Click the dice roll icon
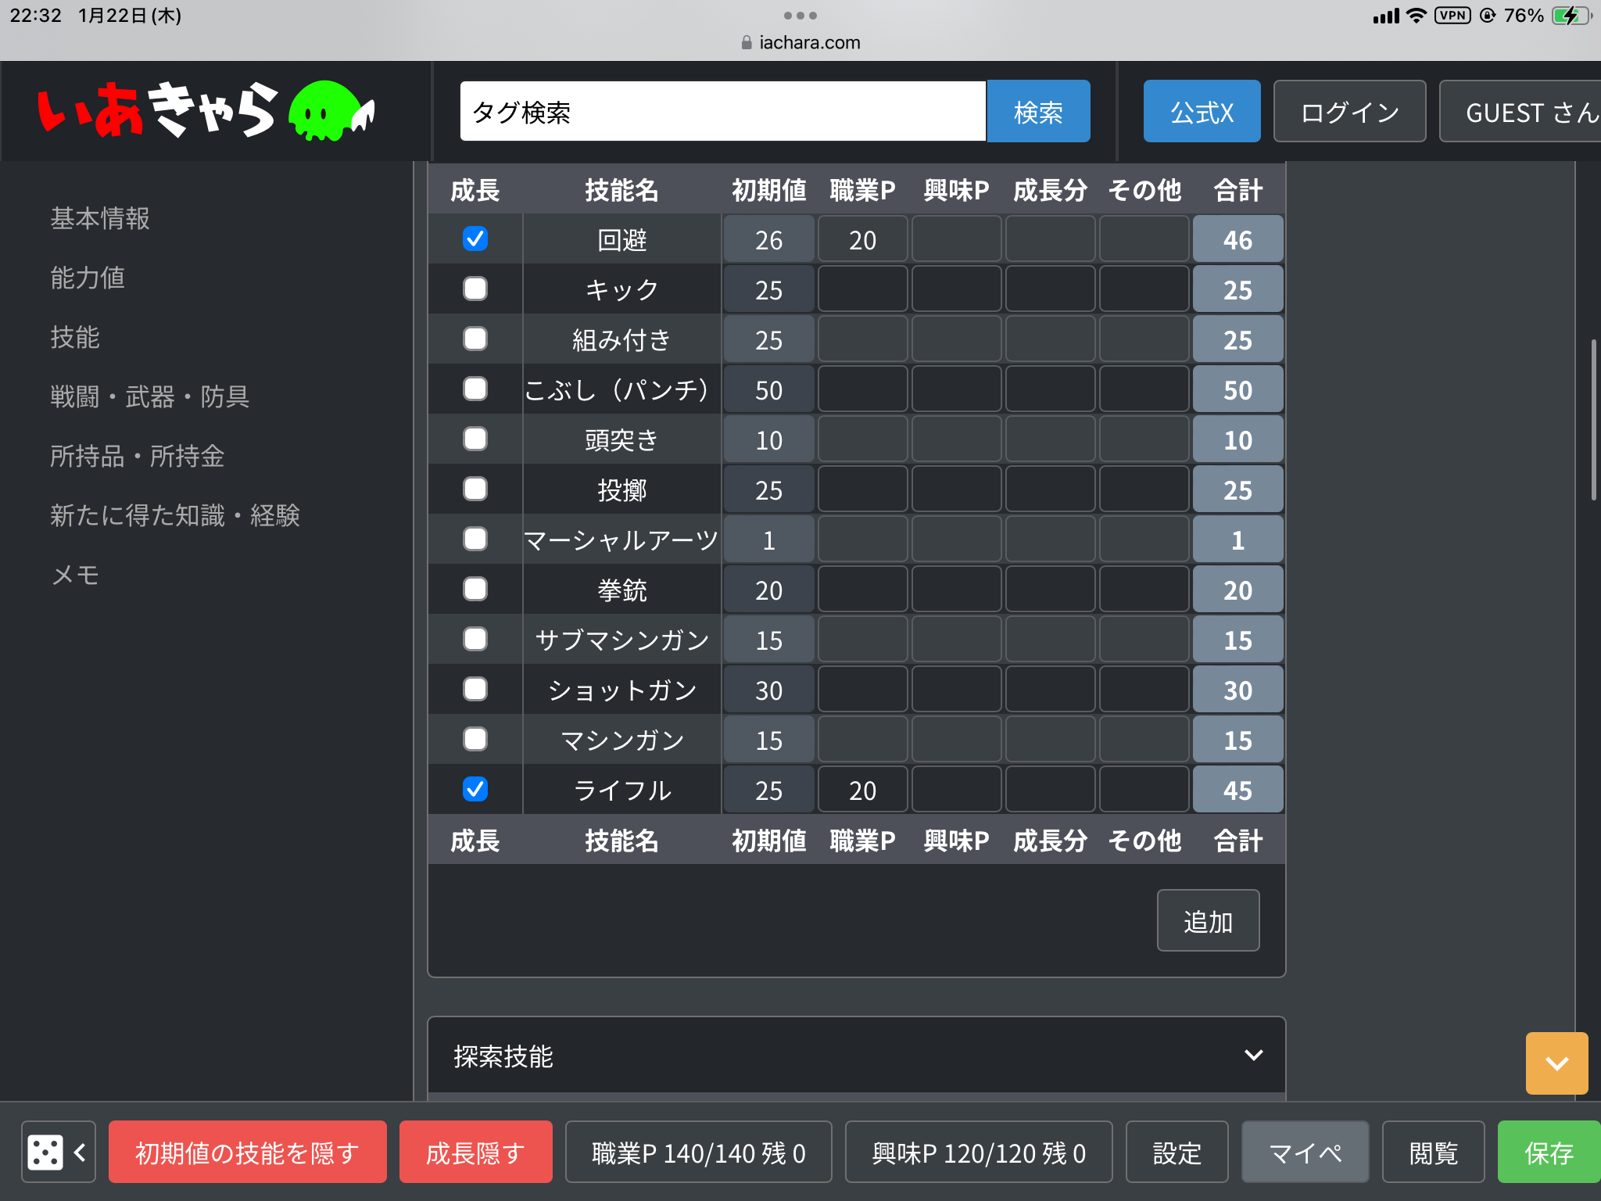 (45, 1153)
